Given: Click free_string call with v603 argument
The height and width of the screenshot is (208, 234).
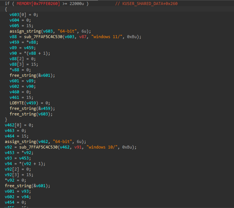Looking at the screenshot, I should click(22, 114).
